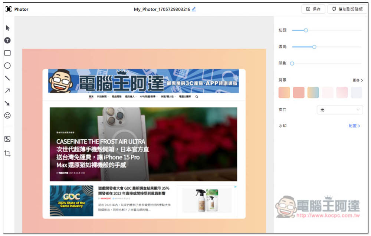Open the emoji sticker tool

pyautogui.click(x=7, y=116)
